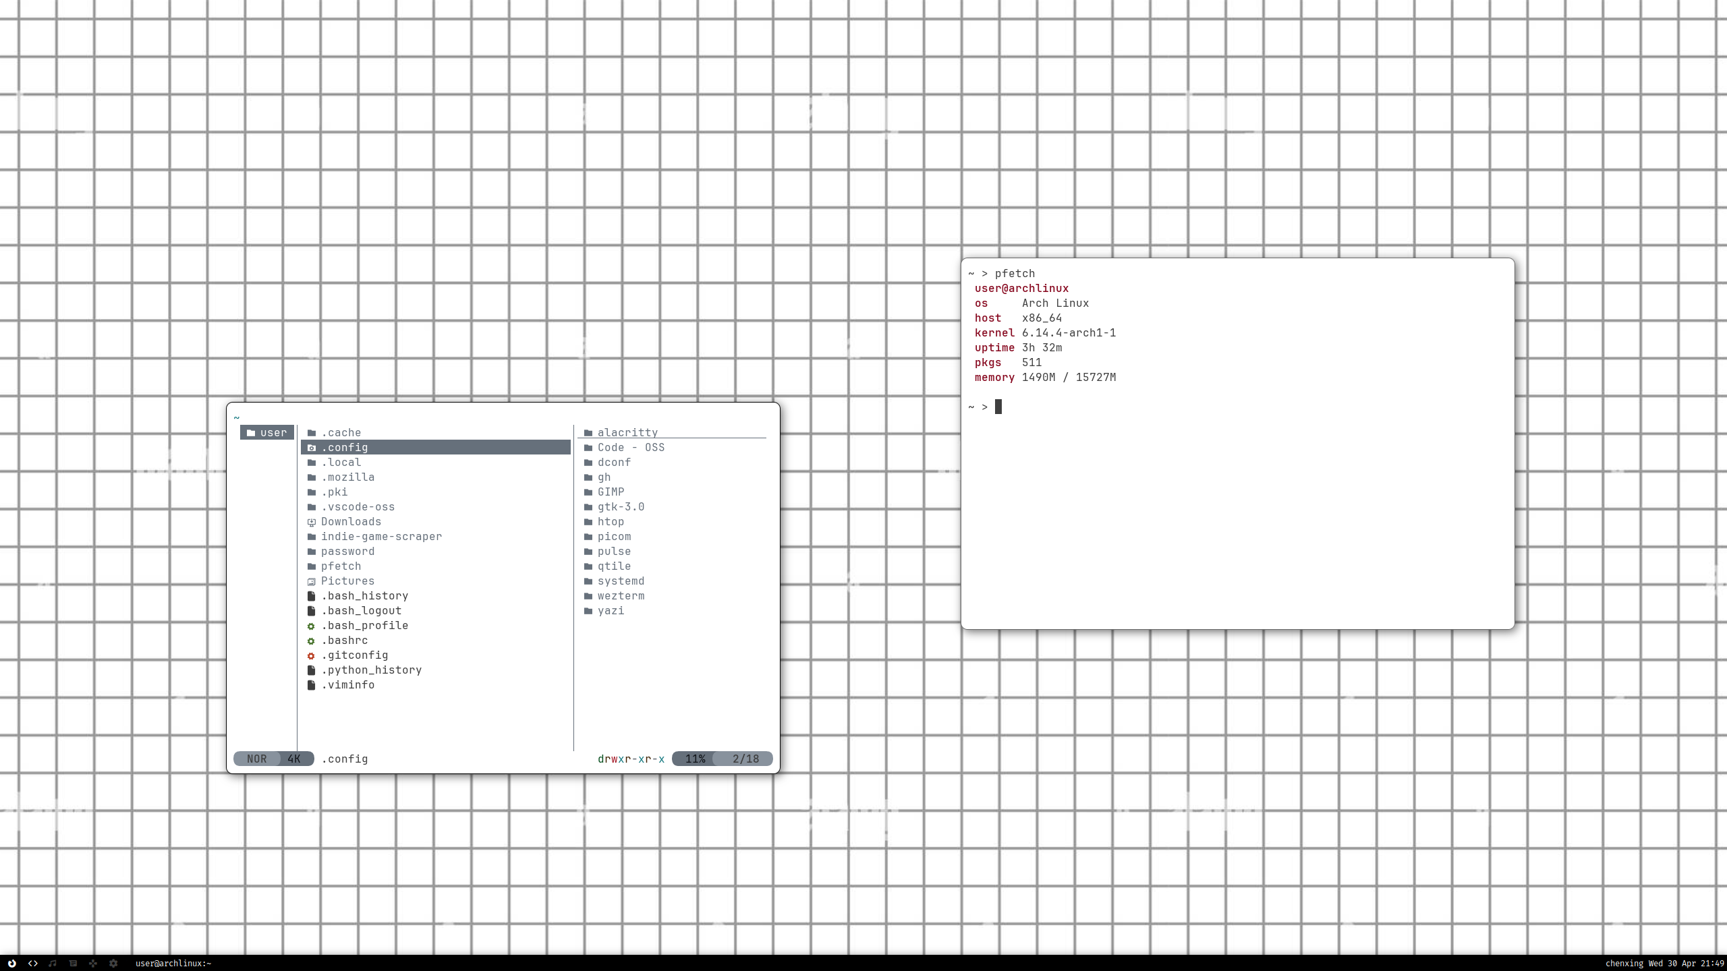Image resolution: width=1727 pixels, height=971 pixels.
Task: Focus the terminal prompt cursor
Action: click(x=998, y=407)
